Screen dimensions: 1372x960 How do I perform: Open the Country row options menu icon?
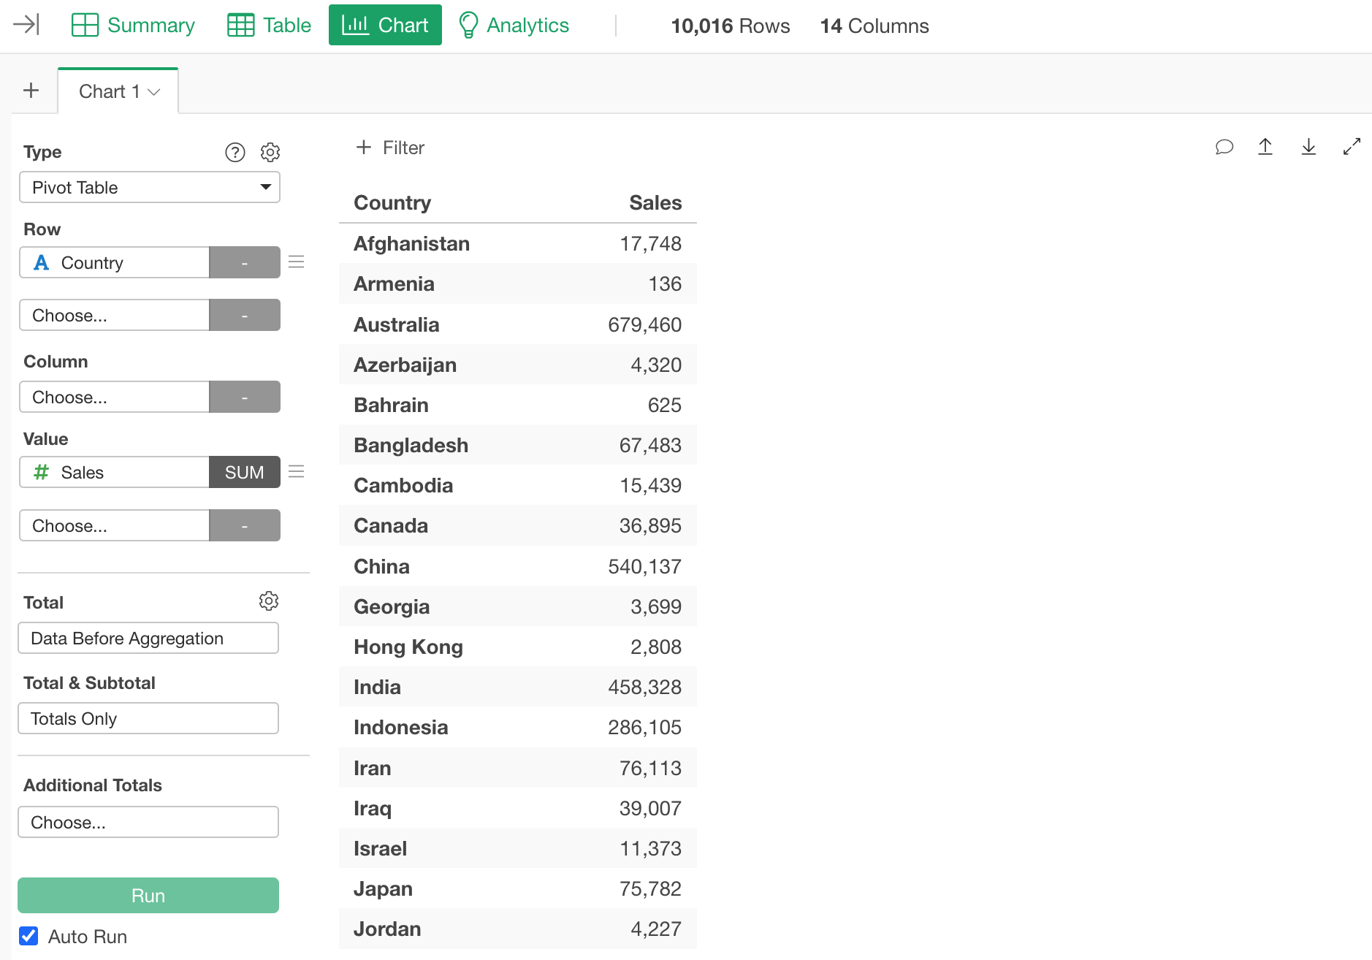tap(296, 262)
